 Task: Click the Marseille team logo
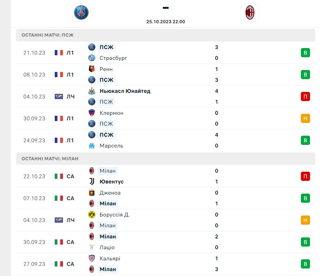tap(92, 146)
